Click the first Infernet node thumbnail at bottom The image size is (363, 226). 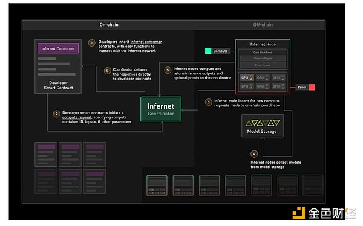pos(157,186)
